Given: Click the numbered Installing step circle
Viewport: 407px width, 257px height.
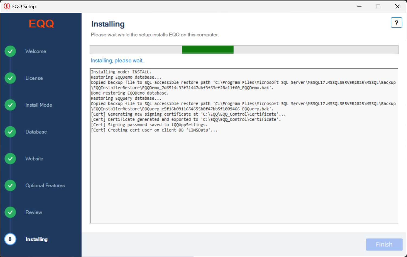Looking at the screenshot, I should [10, 239].
